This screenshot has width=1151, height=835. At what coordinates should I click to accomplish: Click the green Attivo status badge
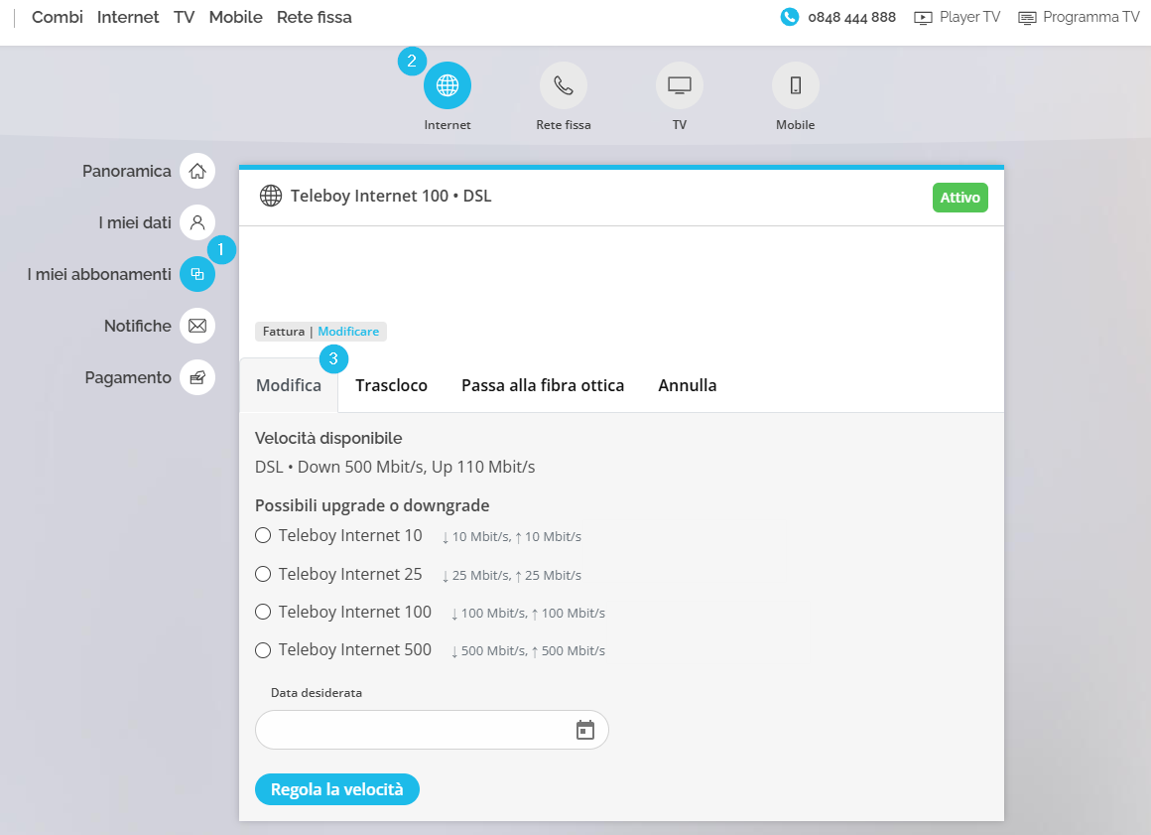coord(960,198)
